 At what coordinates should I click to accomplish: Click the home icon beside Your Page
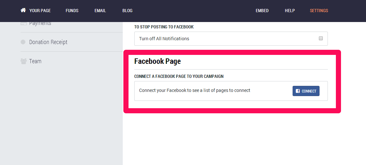click(x=23, y=10)
